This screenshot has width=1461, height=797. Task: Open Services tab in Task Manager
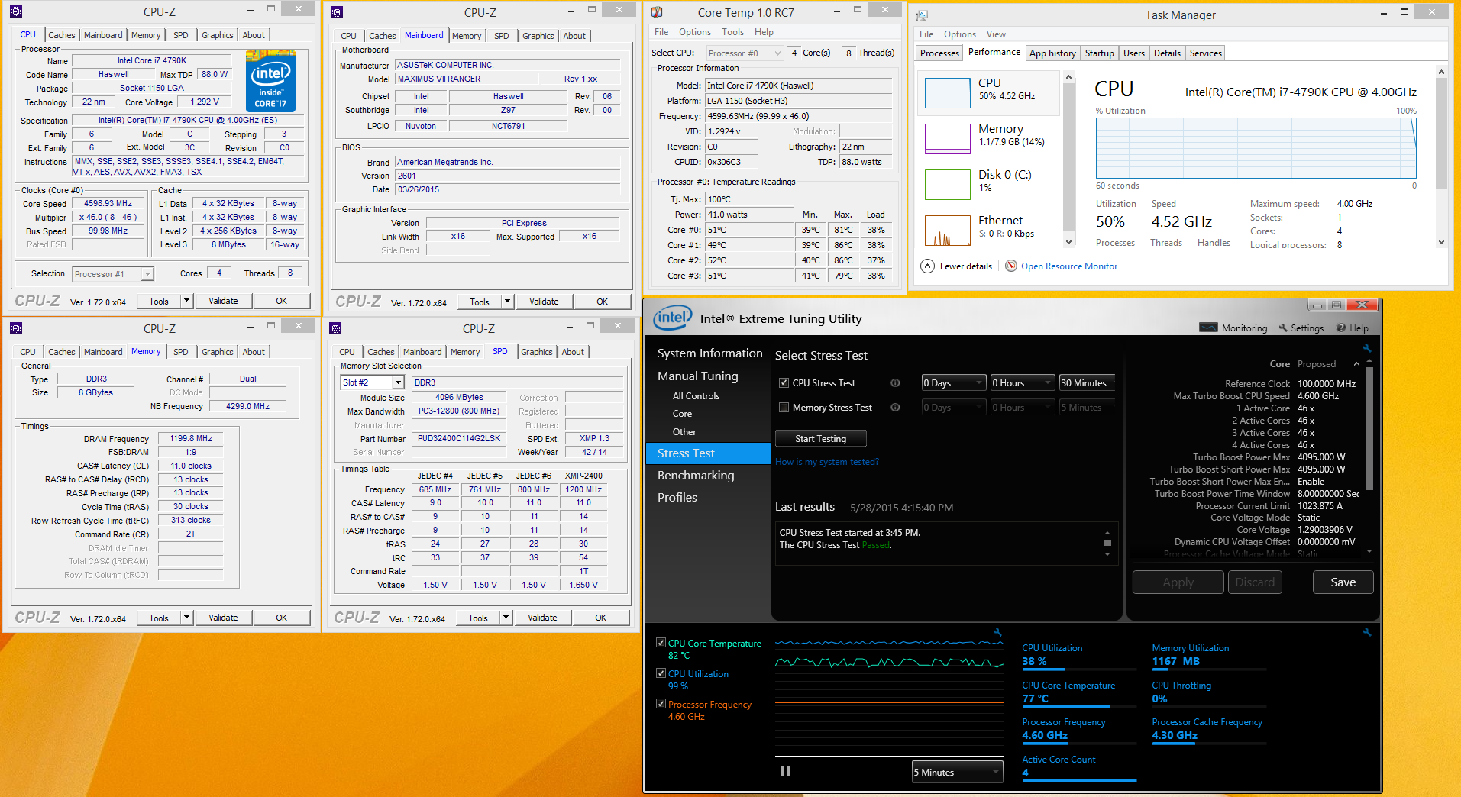[x=1205, y=53]
